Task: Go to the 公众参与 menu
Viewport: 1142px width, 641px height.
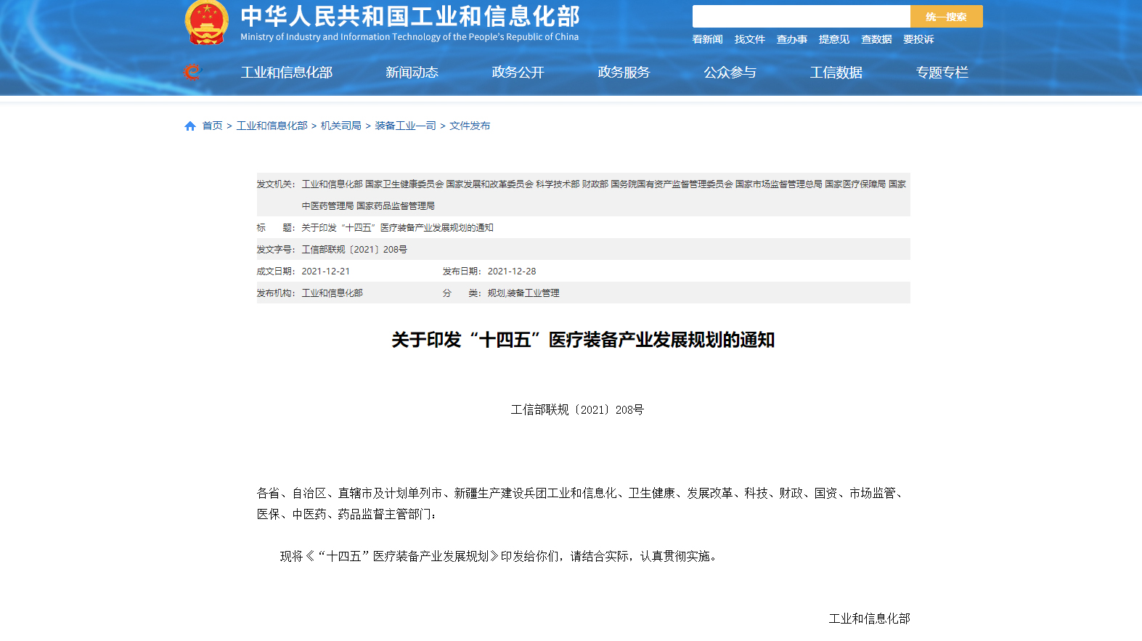Action: coord(730,73)
